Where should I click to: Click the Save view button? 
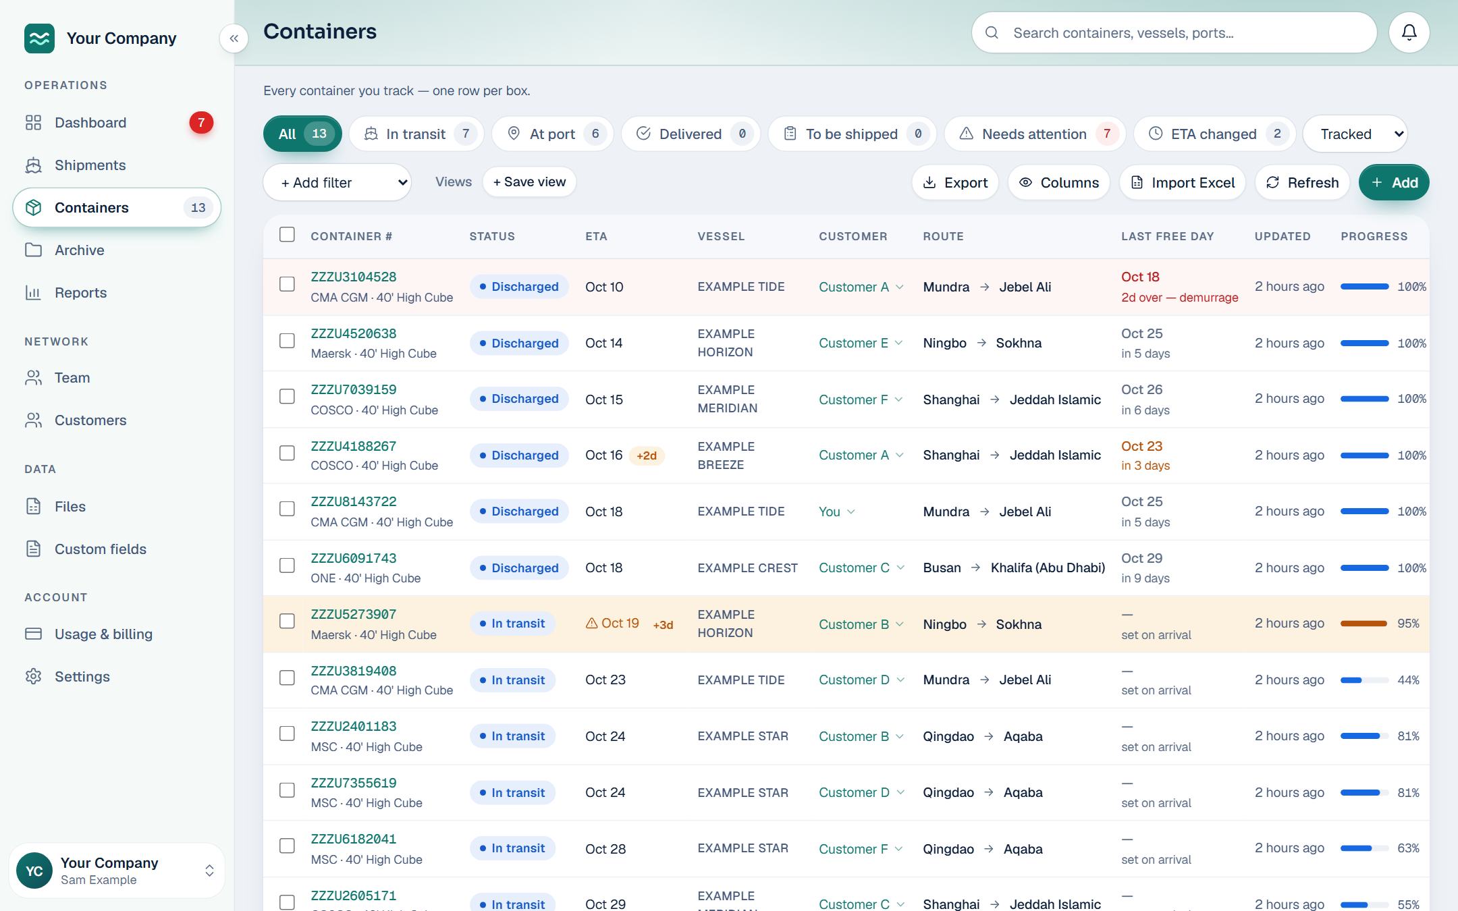coord(529,182)
